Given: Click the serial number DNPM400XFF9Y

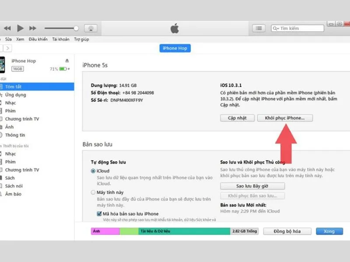Looking at the screenshot, I should click(x=126, y=100).
